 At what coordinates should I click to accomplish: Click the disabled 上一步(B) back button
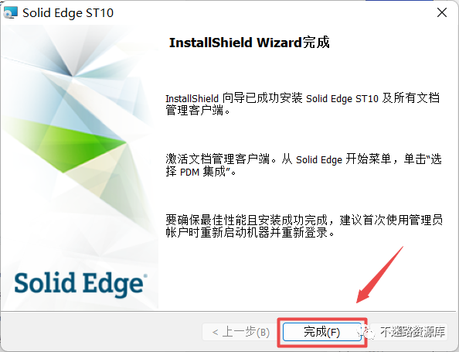(240, 332)
